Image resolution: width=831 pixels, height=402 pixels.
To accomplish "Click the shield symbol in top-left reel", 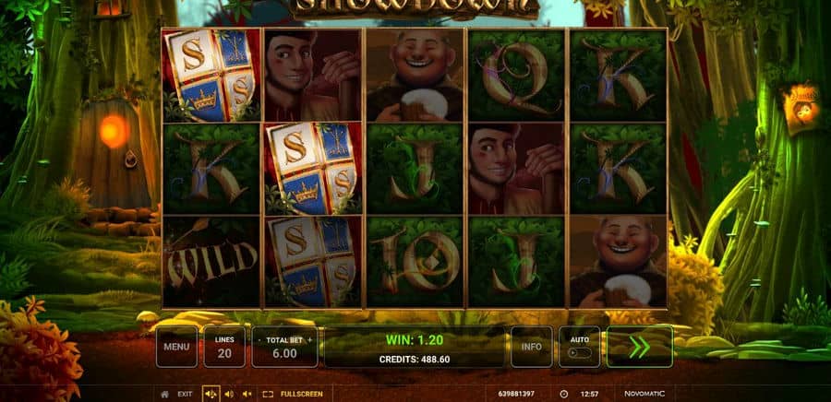I will coord(211,75).
